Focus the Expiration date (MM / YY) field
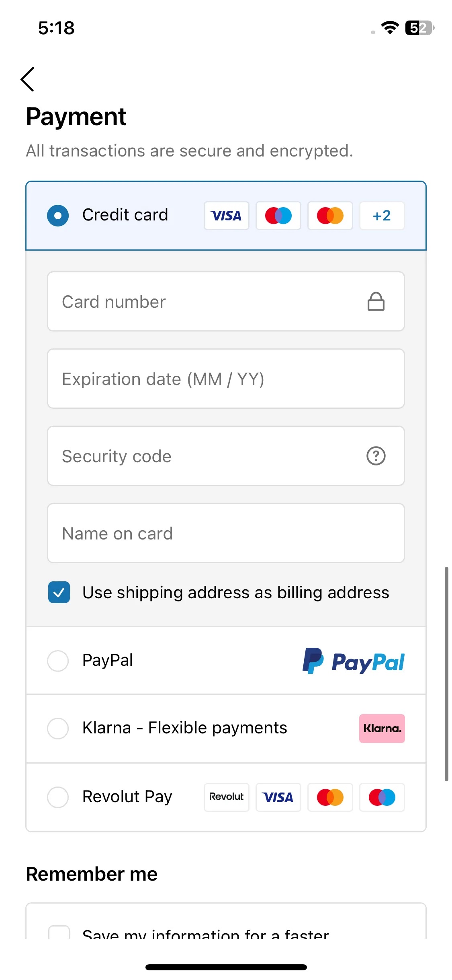 [226, 379]
